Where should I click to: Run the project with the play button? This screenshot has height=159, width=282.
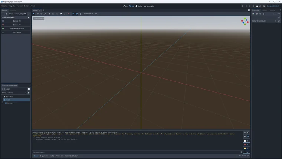(x=243, y=6)
